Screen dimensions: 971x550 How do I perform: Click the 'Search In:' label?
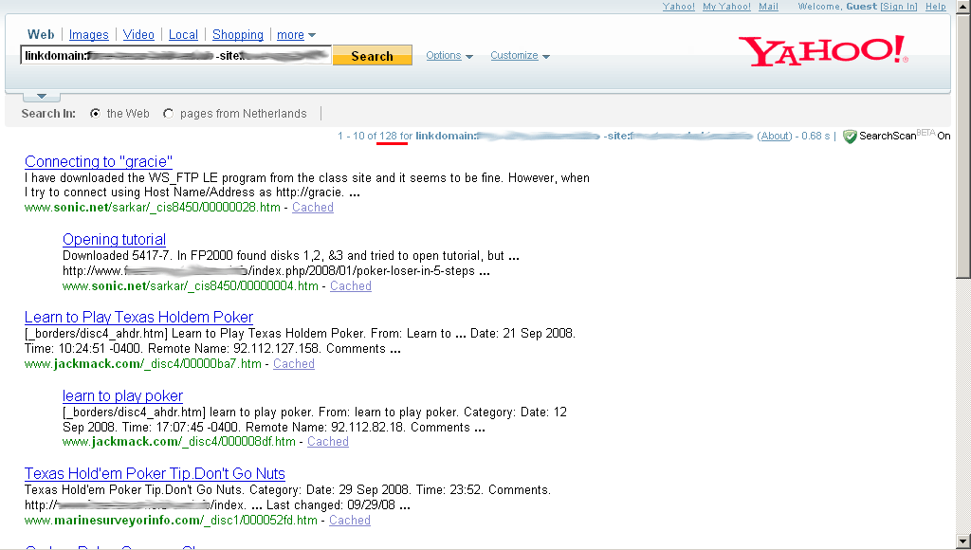coord(48,114)
